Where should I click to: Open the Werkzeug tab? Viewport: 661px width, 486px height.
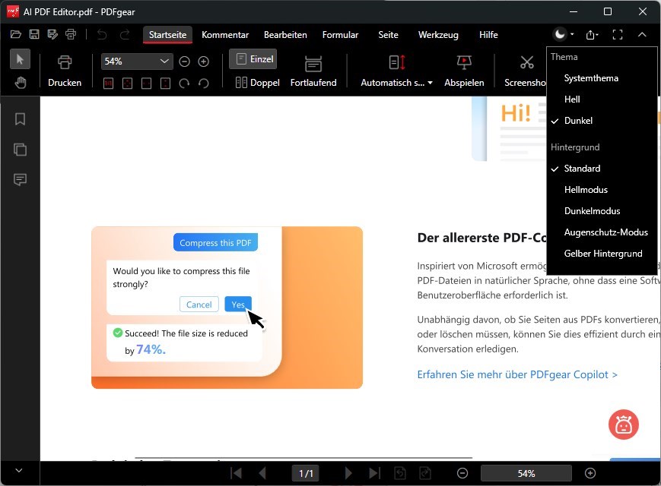click(438, 35)
